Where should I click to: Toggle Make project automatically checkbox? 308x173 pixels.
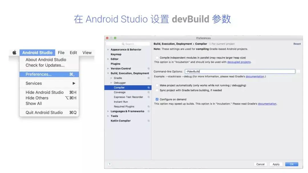(x=157, y=85)
